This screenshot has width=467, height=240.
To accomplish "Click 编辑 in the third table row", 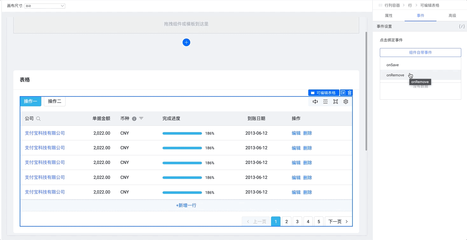I will [296, 162].
